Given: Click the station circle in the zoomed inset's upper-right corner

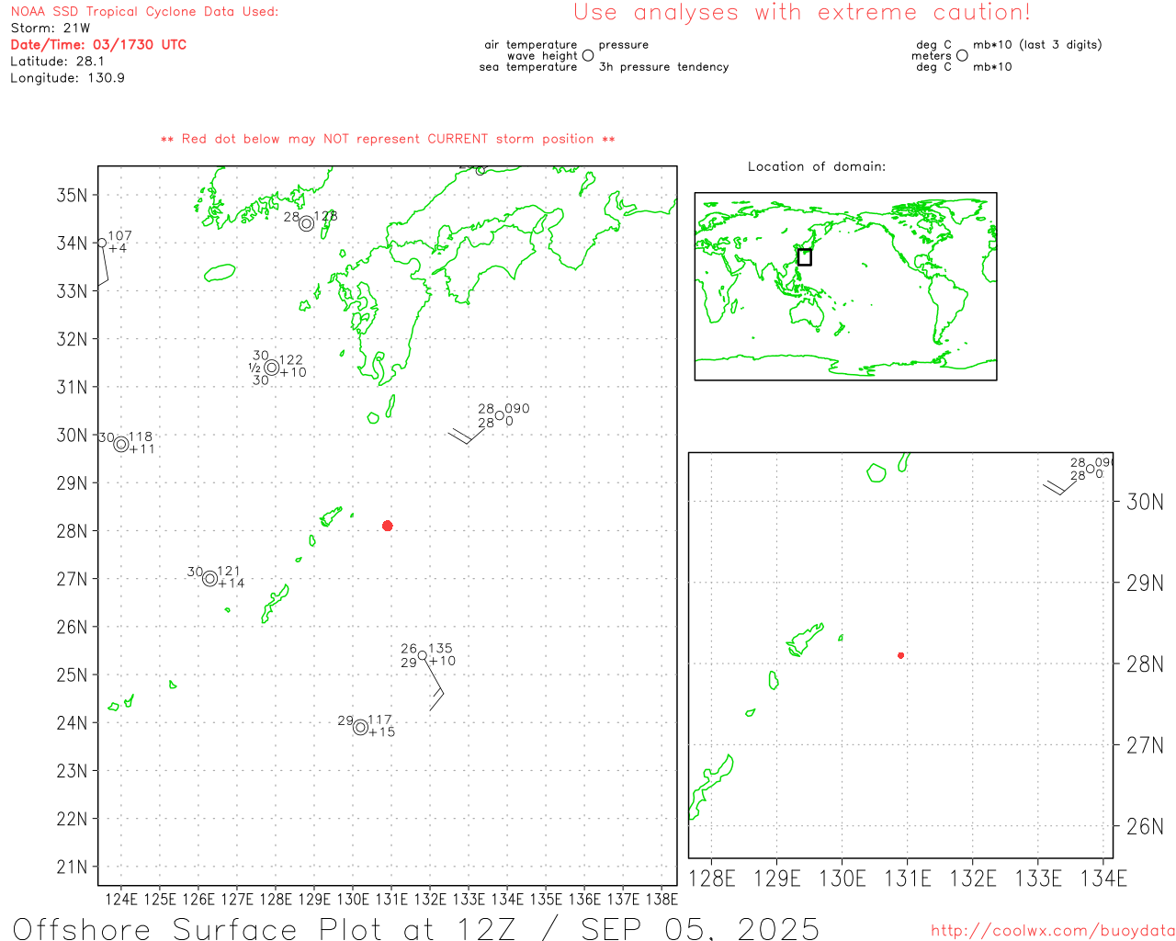Looking at the screenshot, I should (x=1091, y=469).
